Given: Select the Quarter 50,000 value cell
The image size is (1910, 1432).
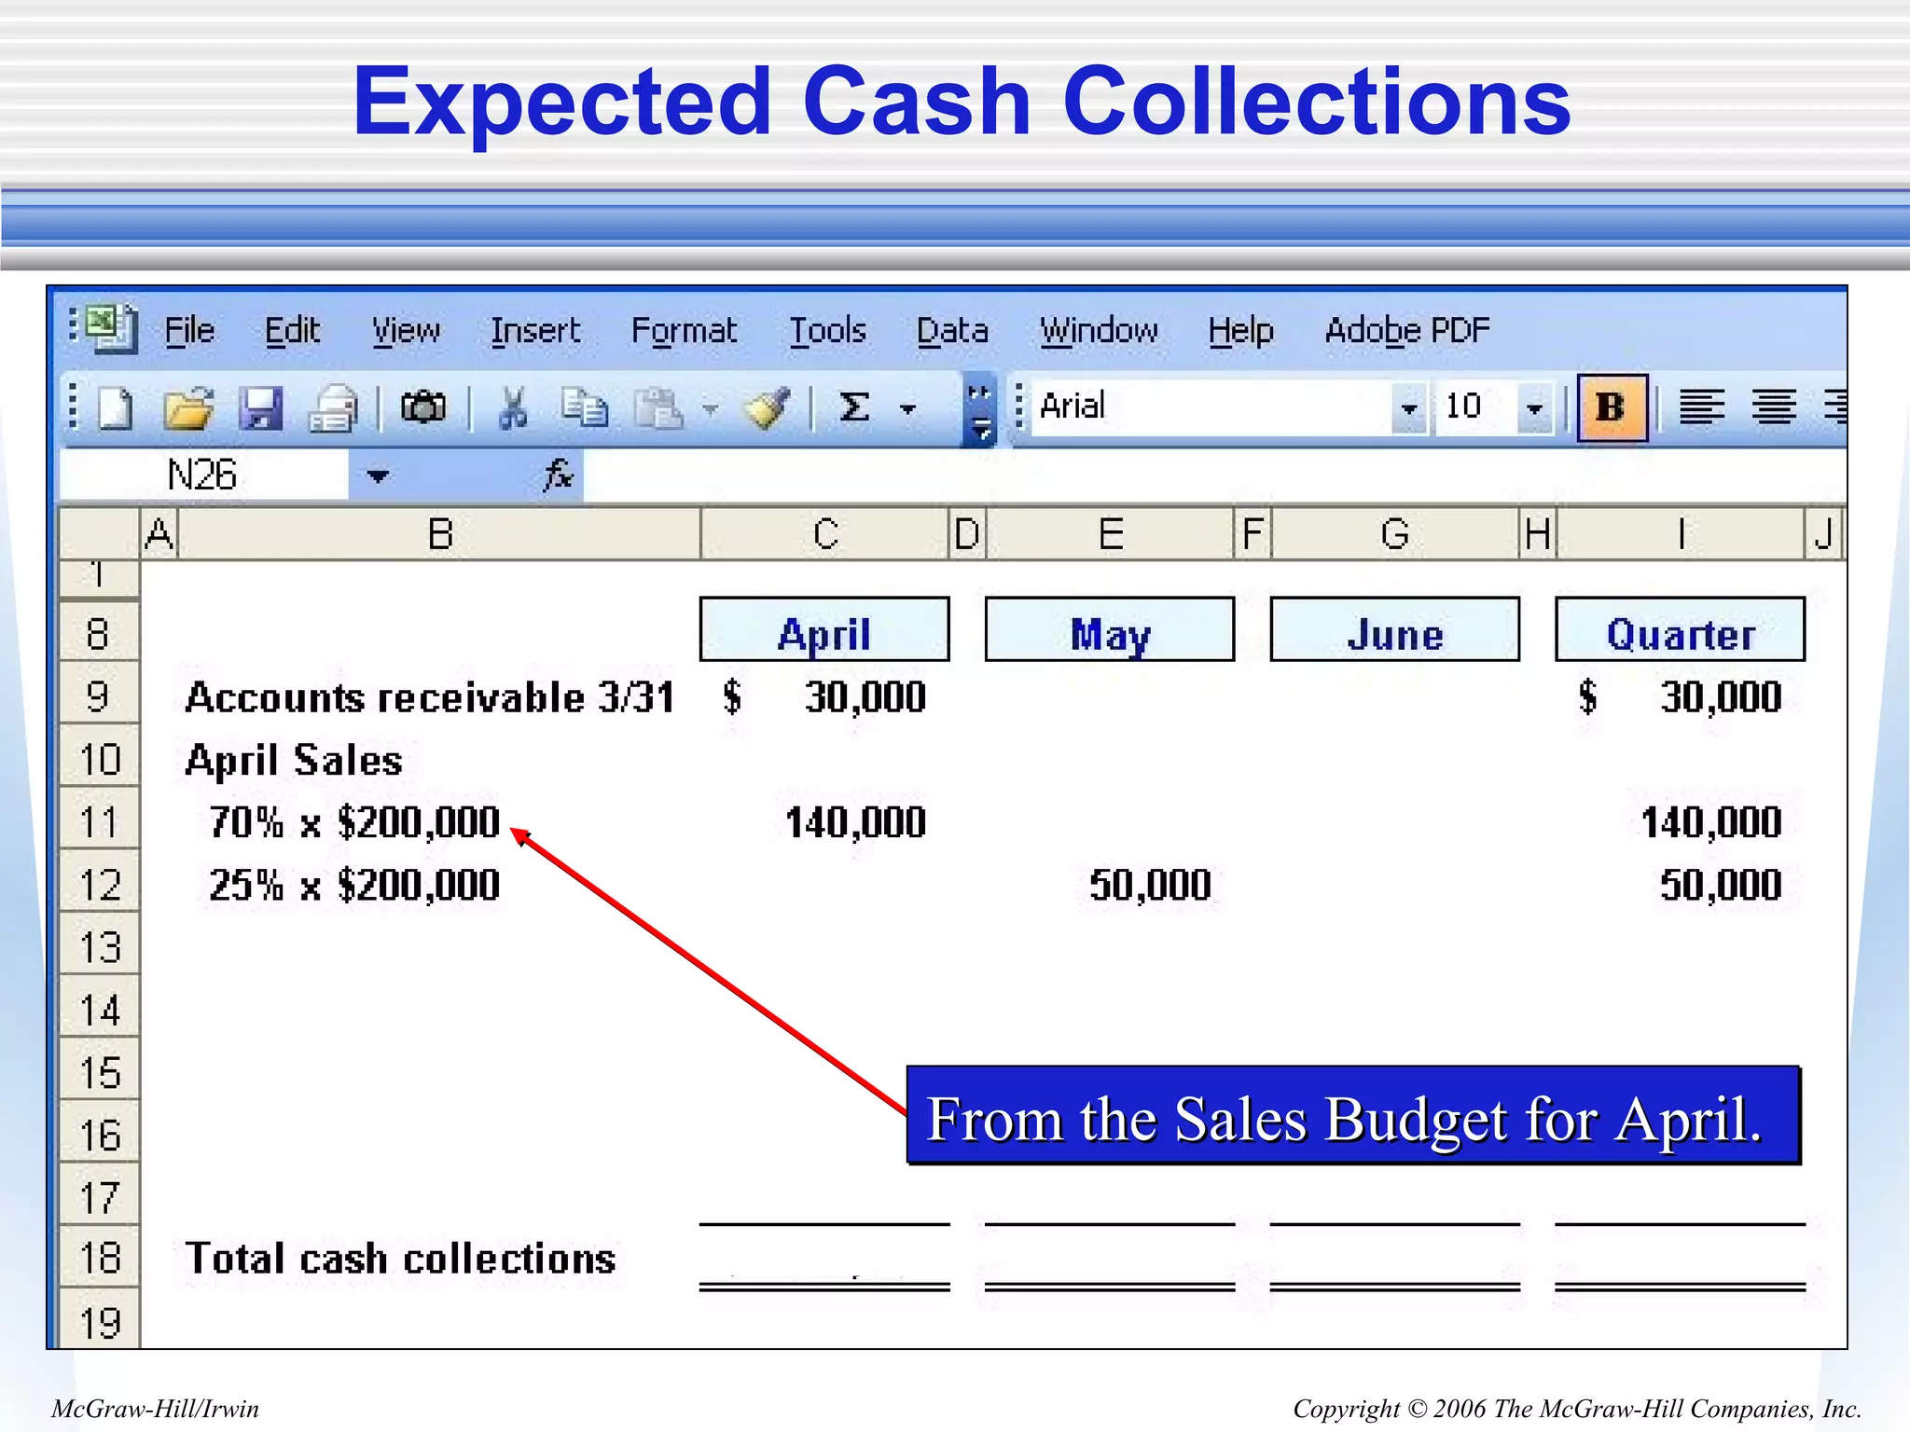Looking at the screenshot, I should point(1721,885).
